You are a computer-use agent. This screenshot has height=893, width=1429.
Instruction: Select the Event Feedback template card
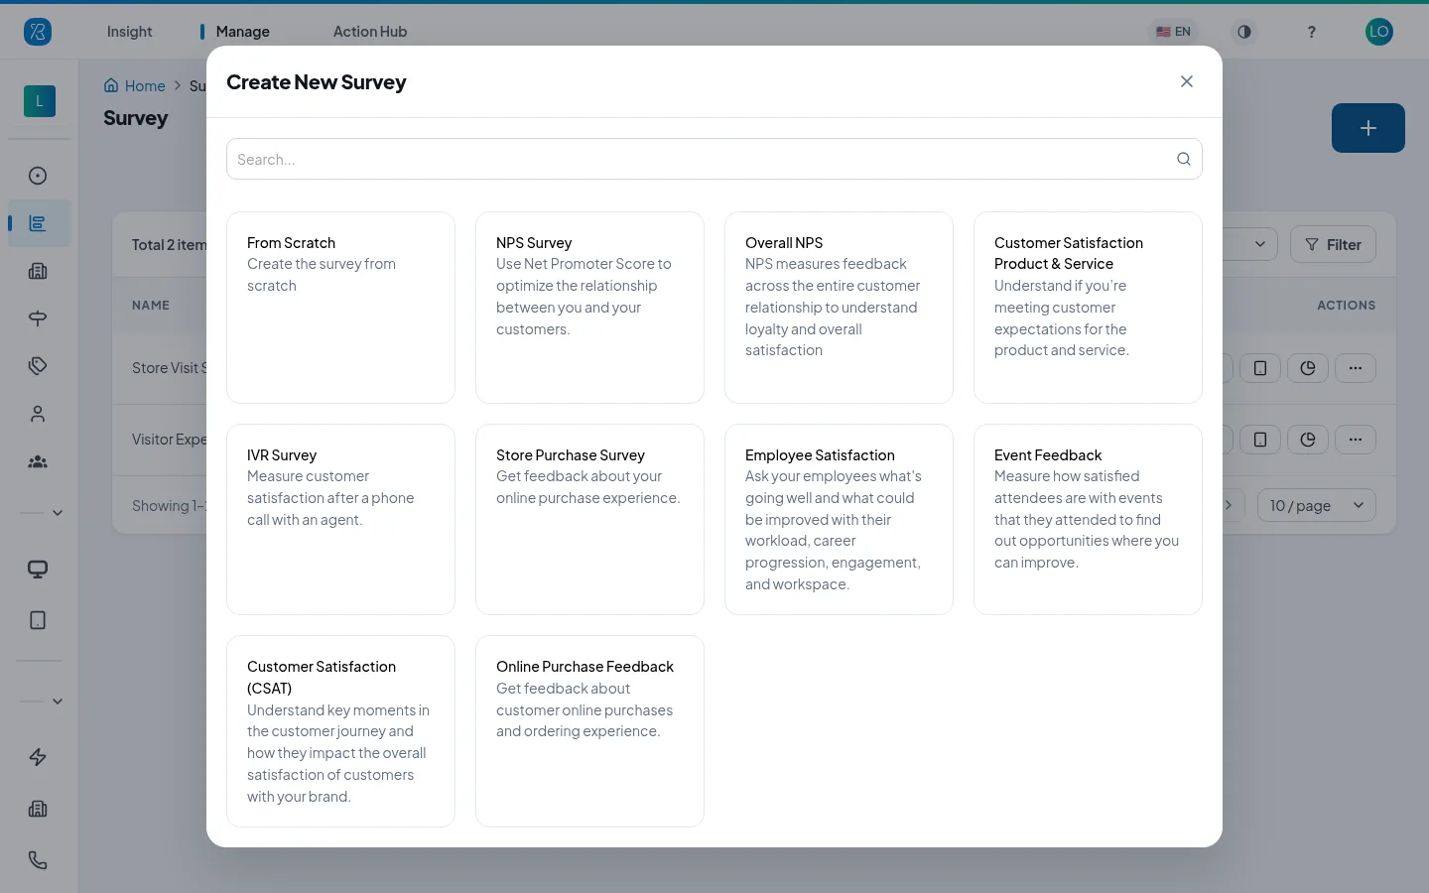pos(1088,520)
